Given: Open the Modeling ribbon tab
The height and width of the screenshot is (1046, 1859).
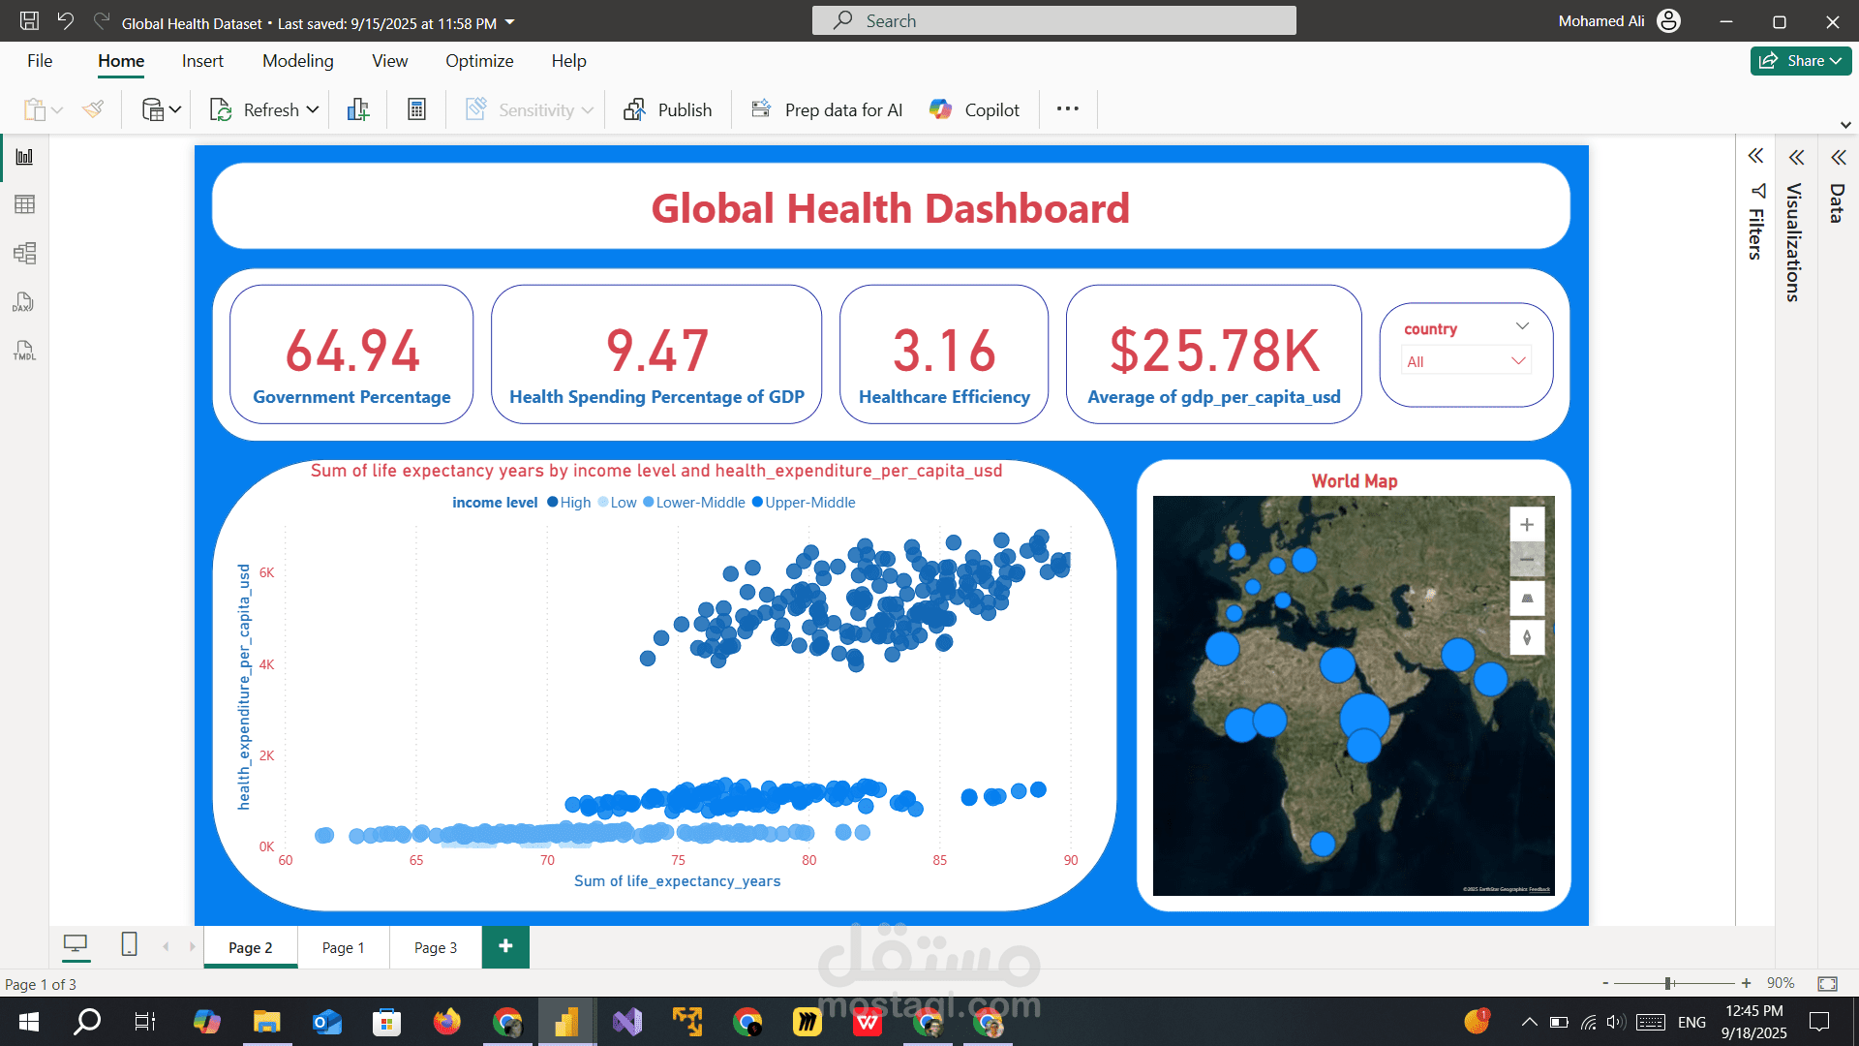Looking at the screenshot, I should tap(297, 61).
